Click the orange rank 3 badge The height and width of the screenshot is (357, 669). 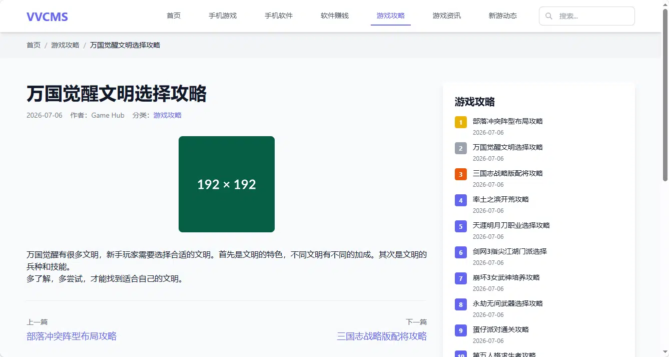[x=461, y=174]
